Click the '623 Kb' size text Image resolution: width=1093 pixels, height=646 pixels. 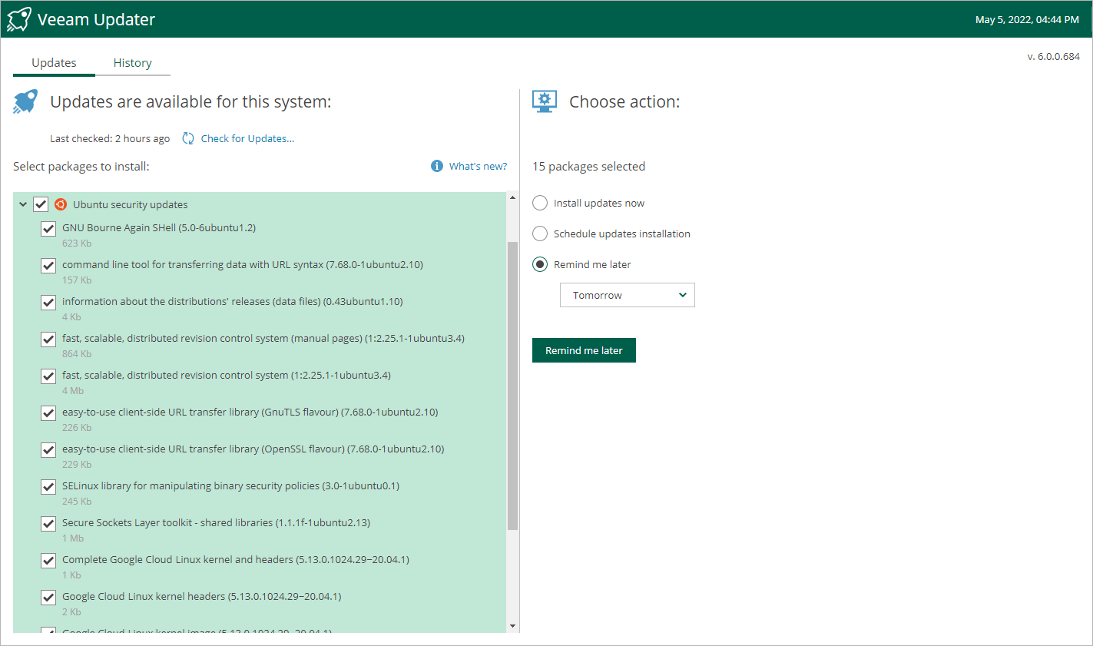pos(77,243)
